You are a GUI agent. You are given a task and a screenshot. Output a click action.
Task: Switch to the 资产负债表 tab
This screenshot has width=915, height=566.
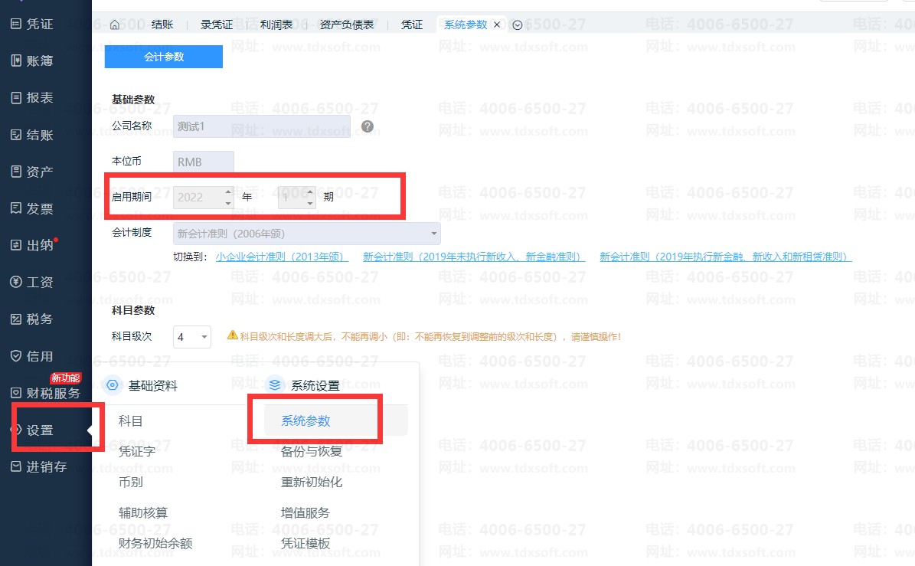point(347,25)
